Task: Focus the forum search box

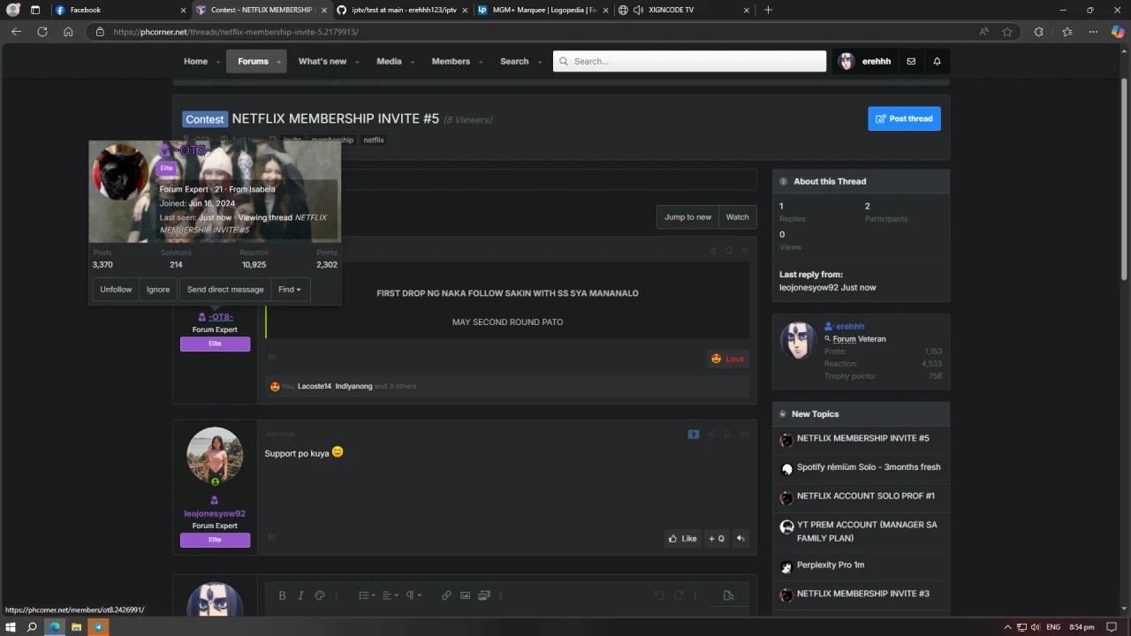Action: [x=689, y=61]
